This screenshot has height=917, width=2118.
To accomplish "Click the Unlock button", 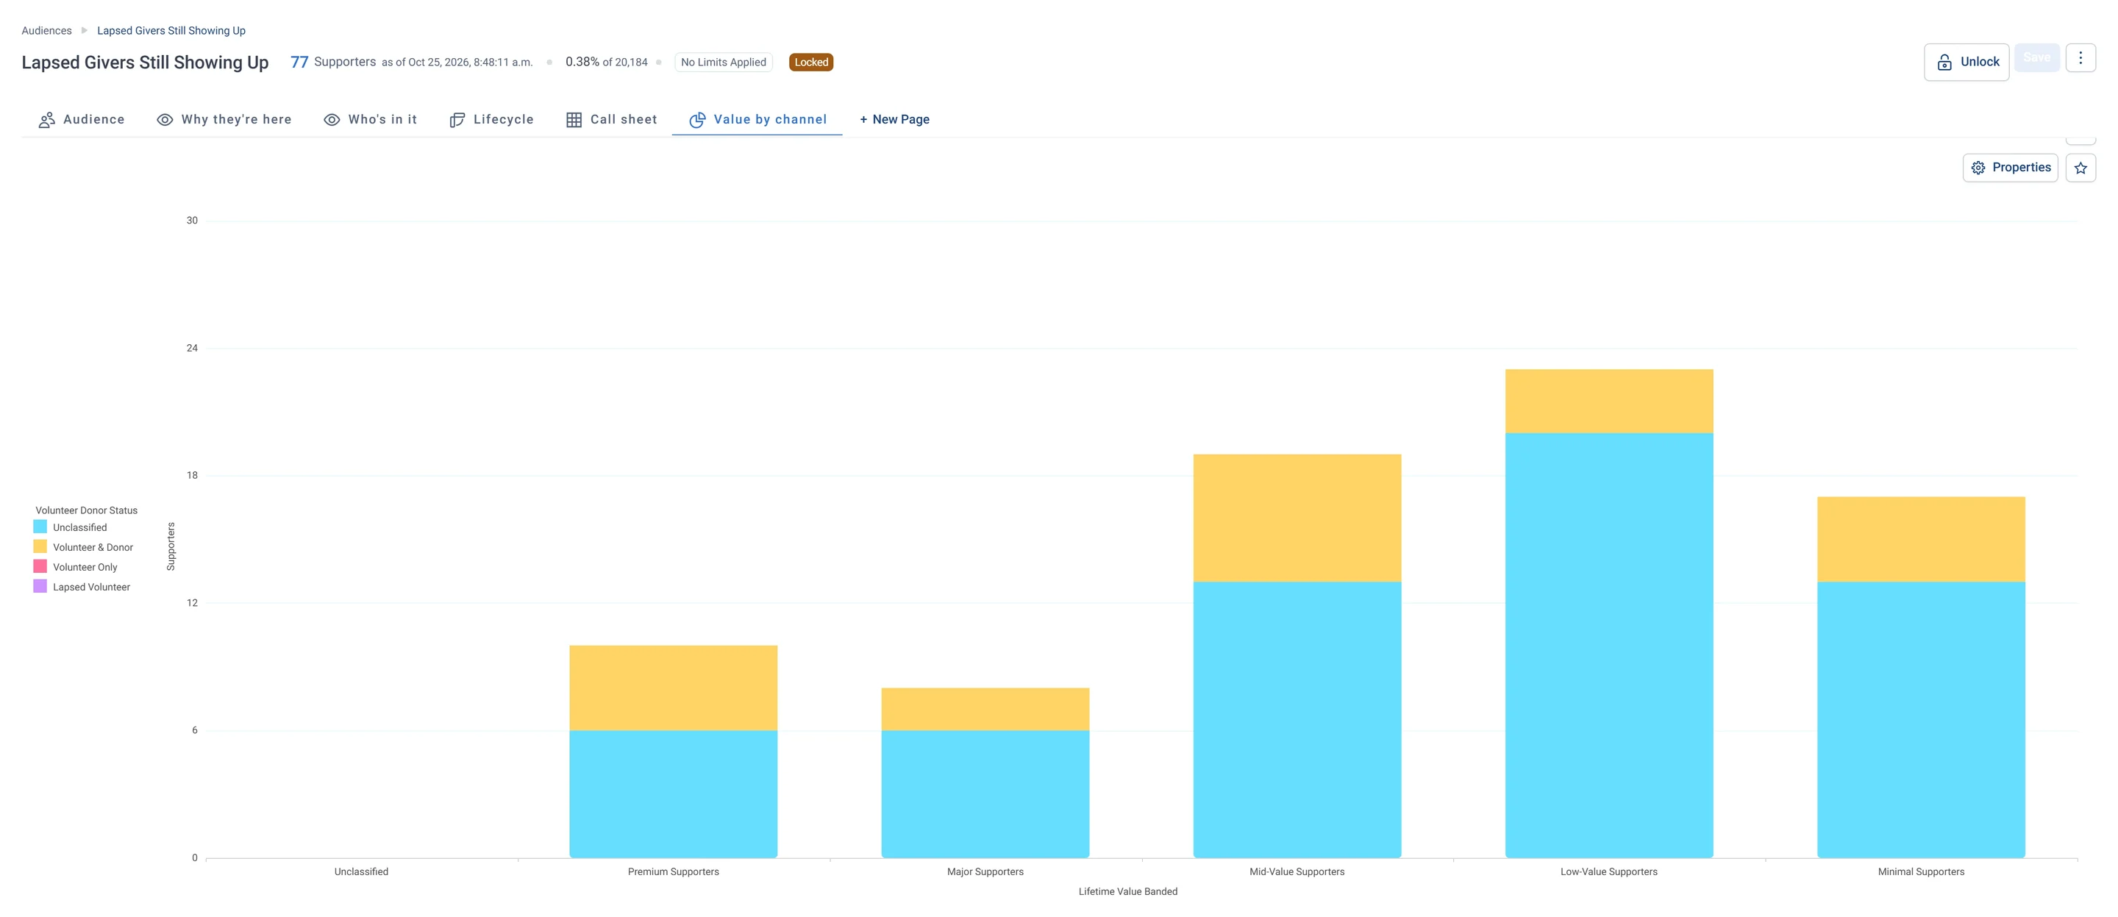I will (x=1966, y=62).
